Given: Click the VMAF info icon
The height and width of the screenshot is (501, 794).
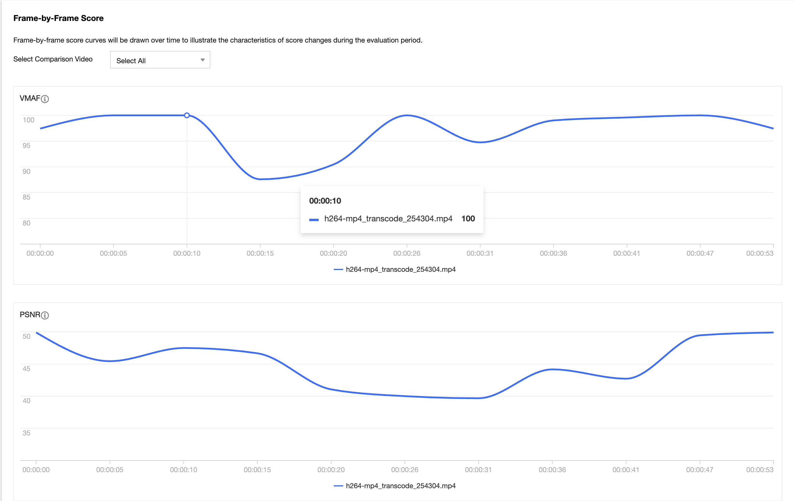Looking at the screenshot, I should pyautogui.click(x=45, y=99).
